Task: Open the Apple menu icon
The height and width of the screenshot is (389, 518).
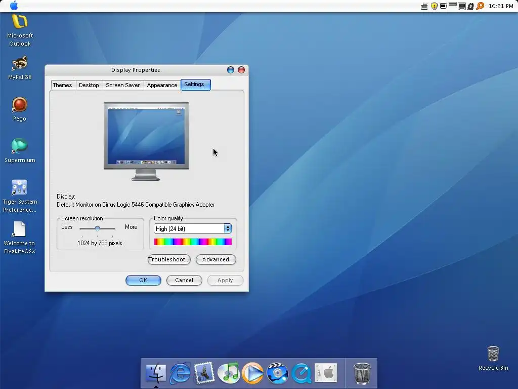Action: point(14,6)
